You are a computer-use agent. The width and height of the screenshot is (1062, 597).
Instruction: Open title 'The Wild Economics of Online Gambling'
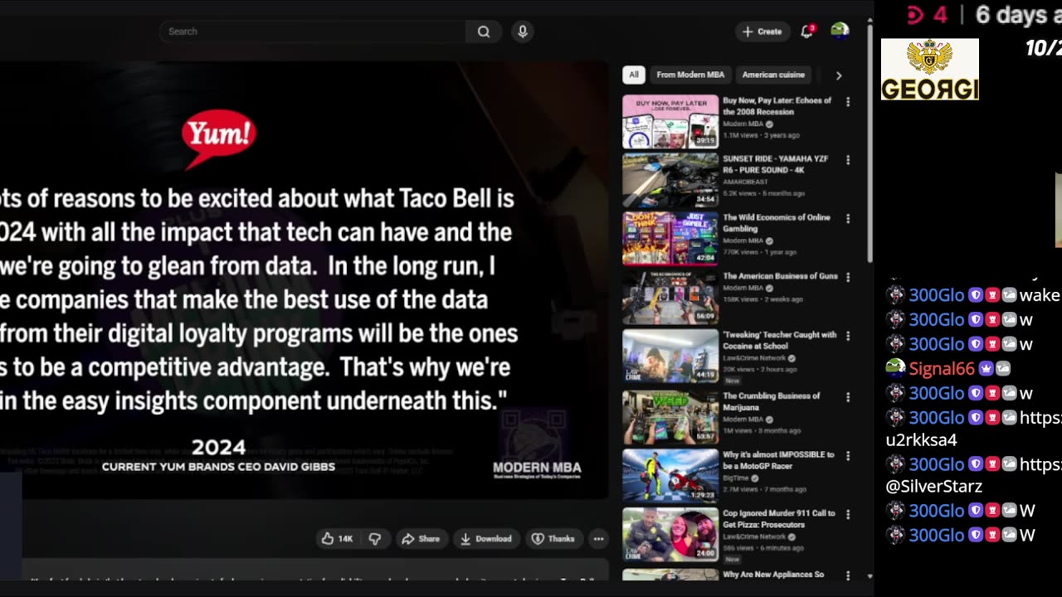777,222
